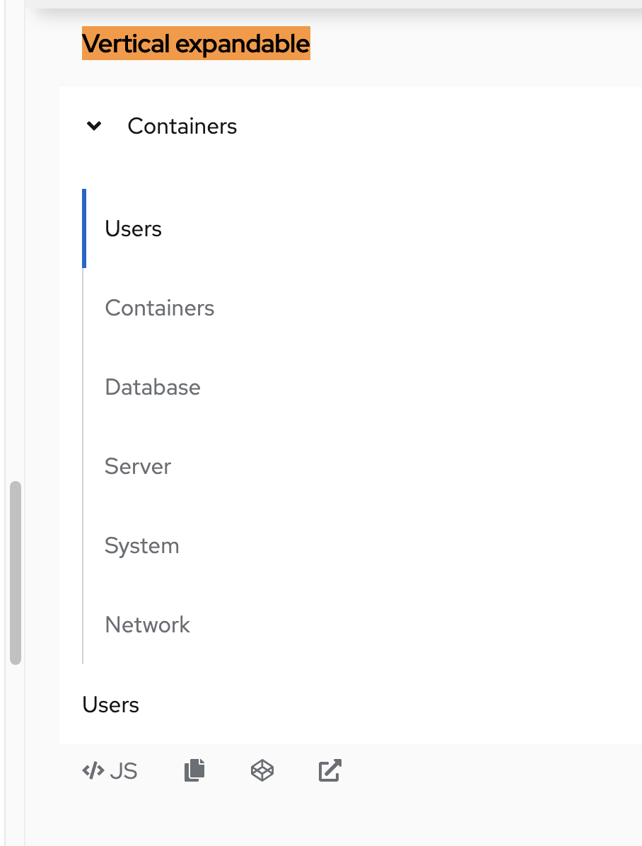
Task: Copy code with the clipboard icon
Action: coord(194,770)
